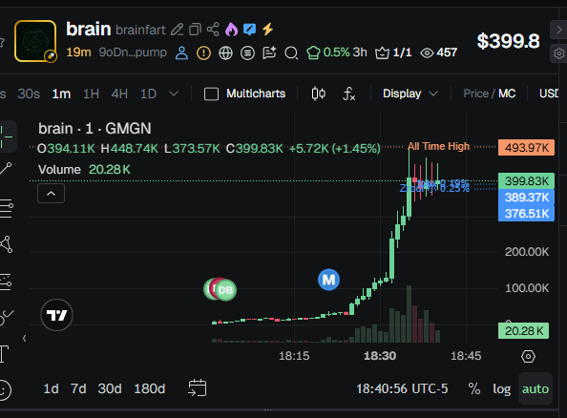Image resolution: width=567 pixels, height=418 pixels.
Task: Select the forecast measurement tool in sidebar
Action: click(6, 282)
